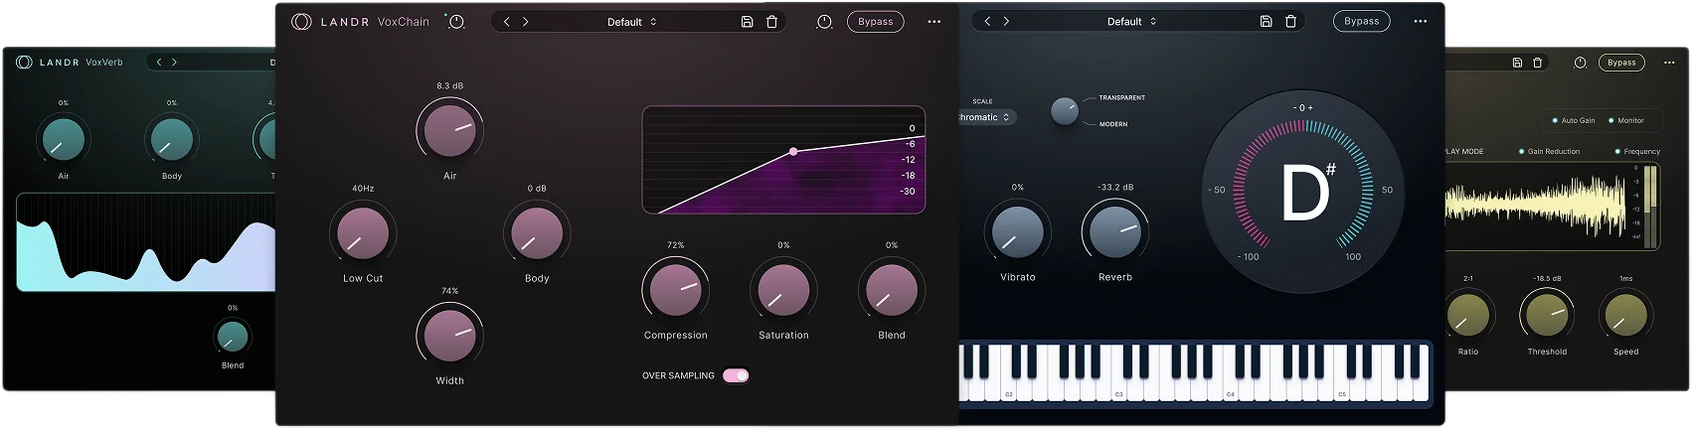Toggle the Monitor option

[1626, 120]
